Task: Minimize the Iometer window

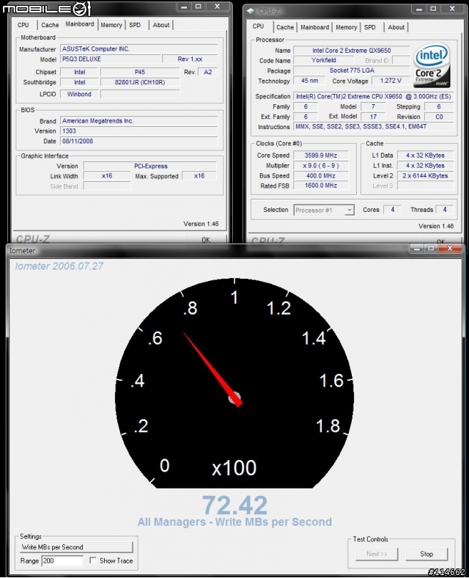Action: coord(417,249)
